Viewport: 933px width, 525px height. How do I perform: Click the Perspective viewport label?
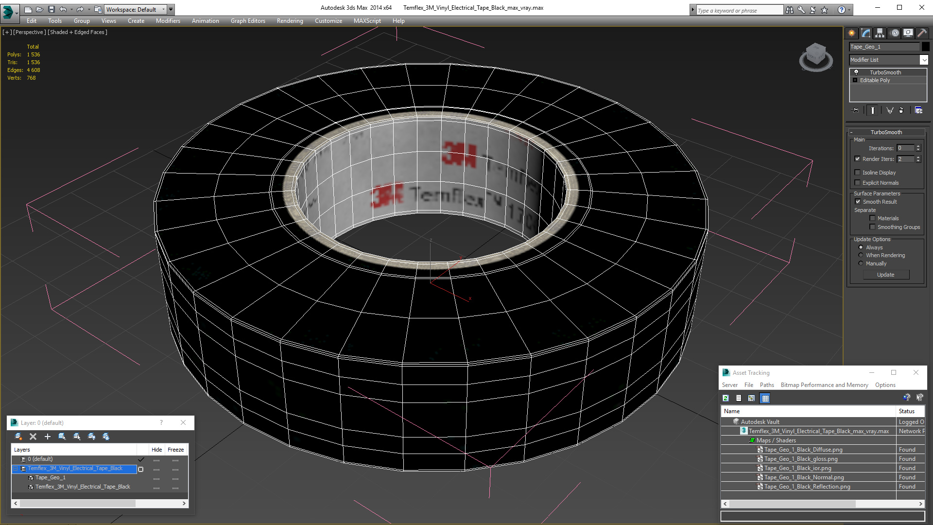pos(29,32)
